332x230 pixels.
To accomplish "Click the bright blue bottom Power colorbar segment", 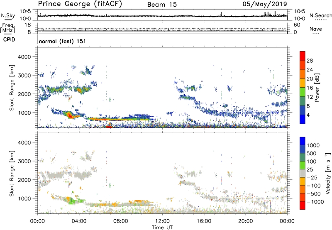I will (x=303, y=119).
